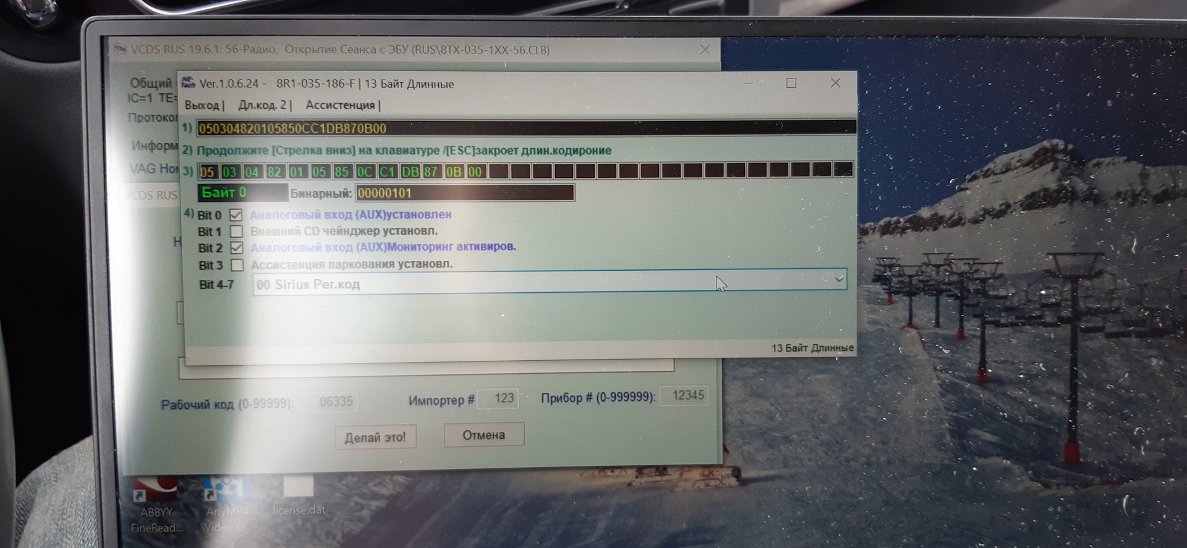Click the long coding app title icon
Viewport: 1187px width, 548px height.
(188, 83)
